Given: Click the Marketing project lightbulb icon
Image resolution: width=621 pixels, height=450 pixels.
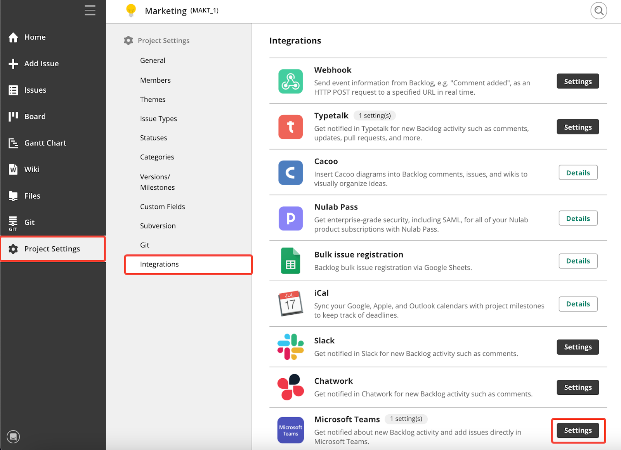Looking at the screenshot, I should click(131, 10).
